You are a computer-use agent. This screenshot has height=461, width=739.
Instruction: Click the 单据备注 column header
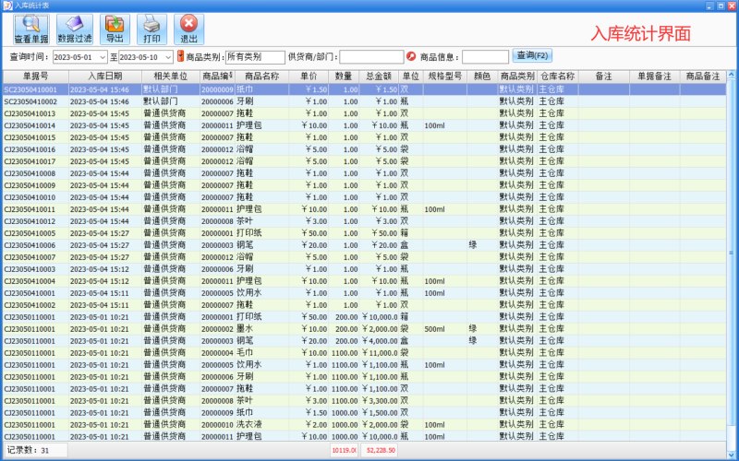(655, 77)
